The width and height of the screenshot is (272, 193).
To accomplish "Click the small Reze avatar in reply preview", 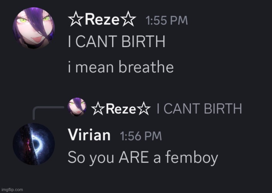I will 77,107.
